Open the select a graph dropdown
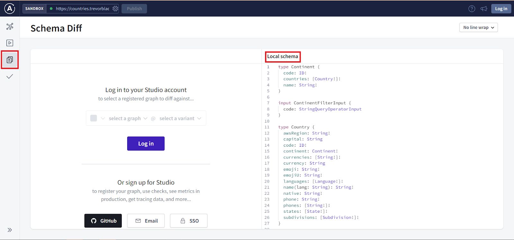The height and width of the screenshot is (240, 514). coord(128,118)
